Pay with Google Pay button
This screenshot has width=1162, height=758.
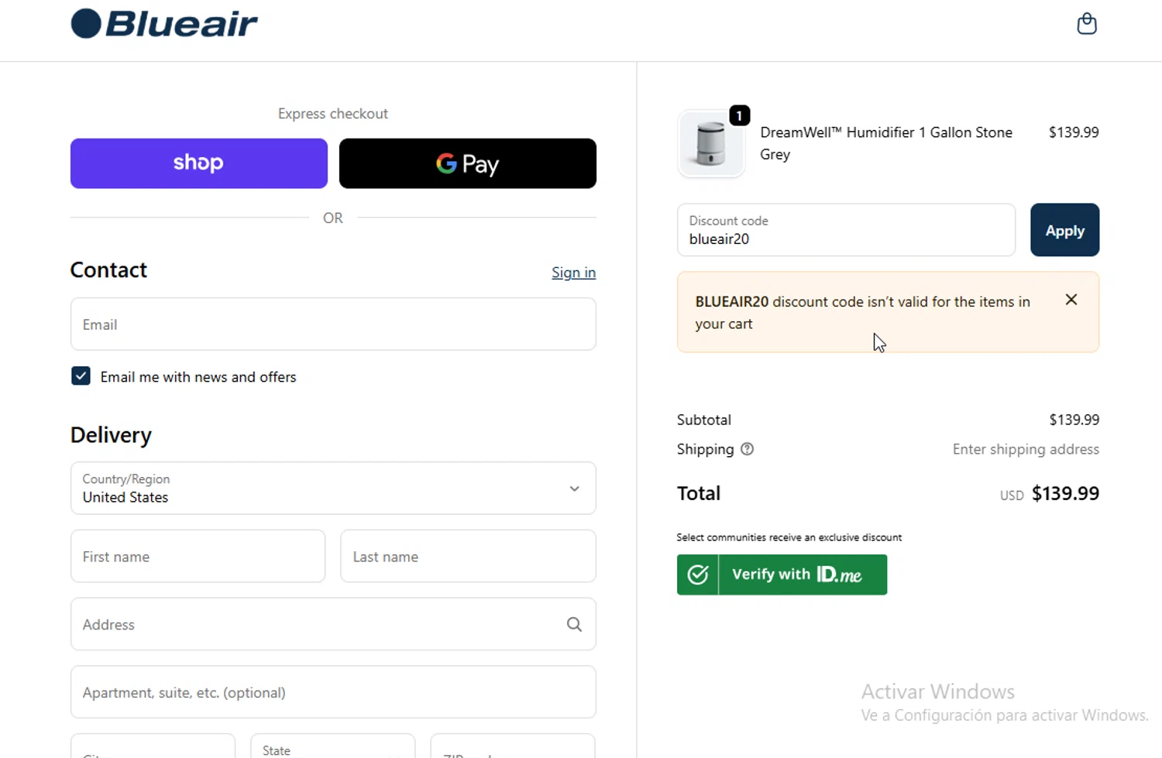pos(467,163)
